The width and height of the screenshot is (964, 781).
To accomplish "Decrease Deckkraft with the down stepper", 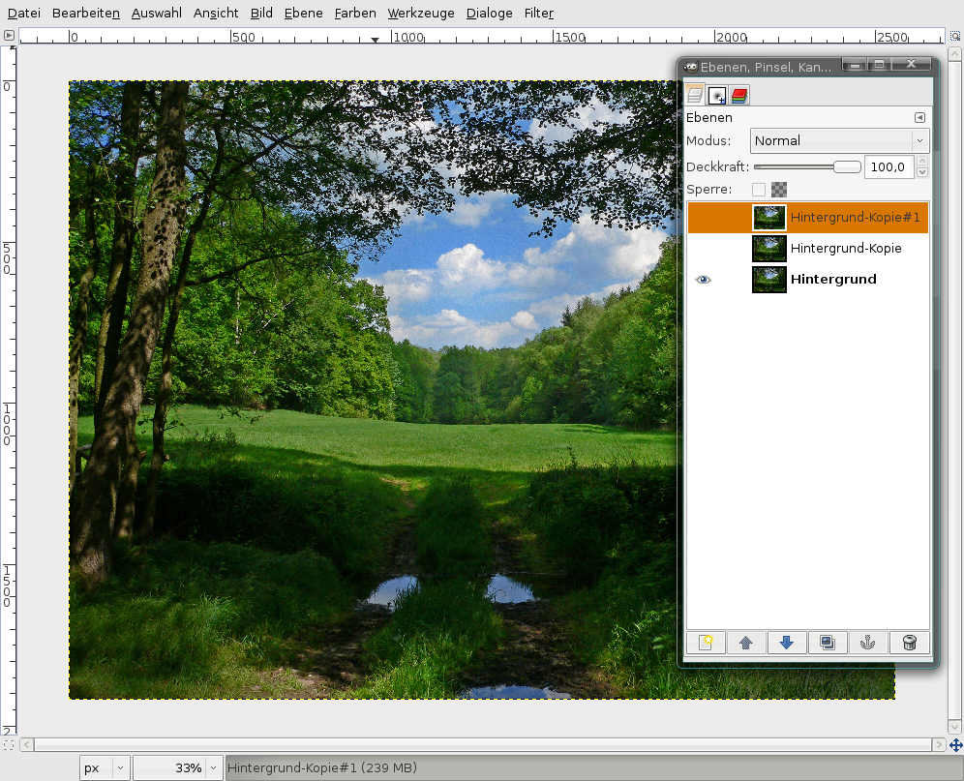I will point(922,172).
